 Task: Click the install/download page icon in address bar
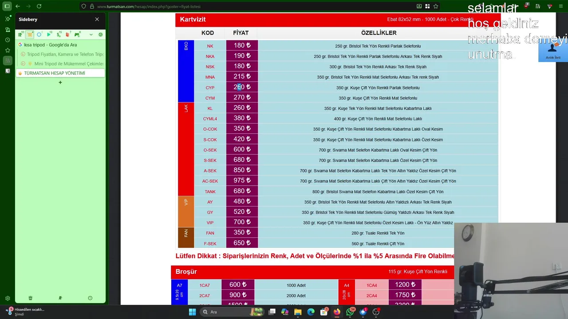coord(419,6)
